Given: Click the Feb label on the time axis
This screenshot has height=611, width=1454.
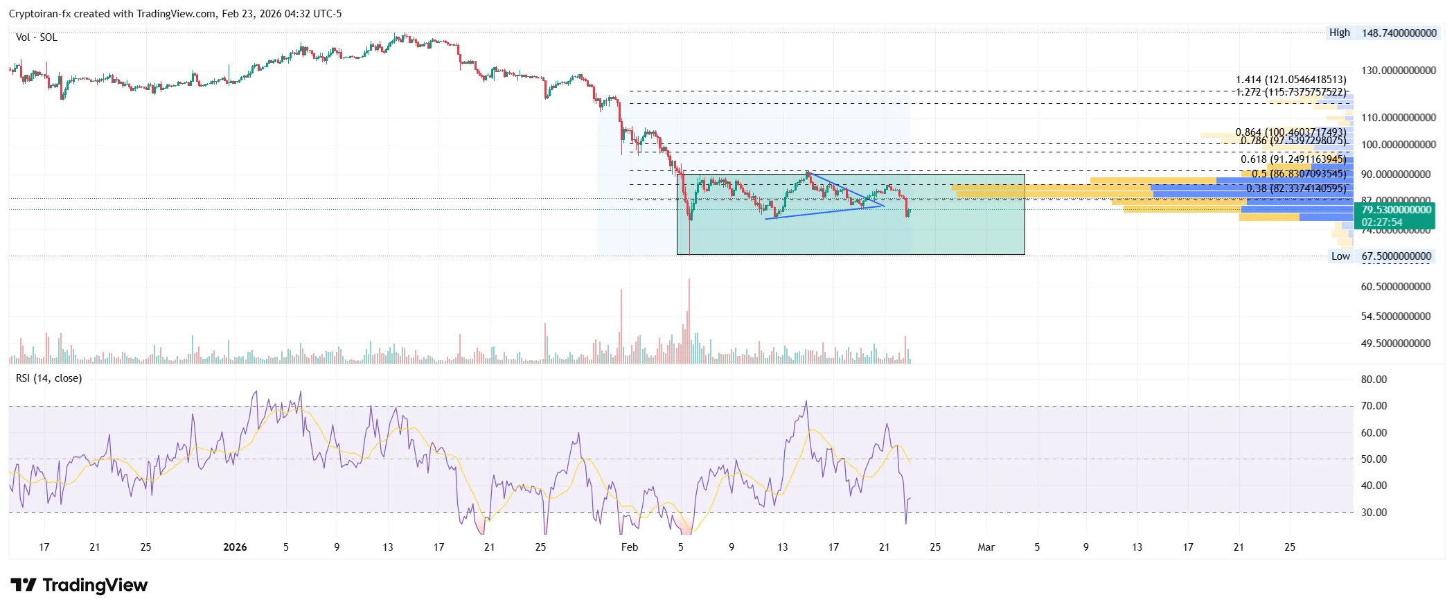Looking at the screenshot, I should 629,547.
